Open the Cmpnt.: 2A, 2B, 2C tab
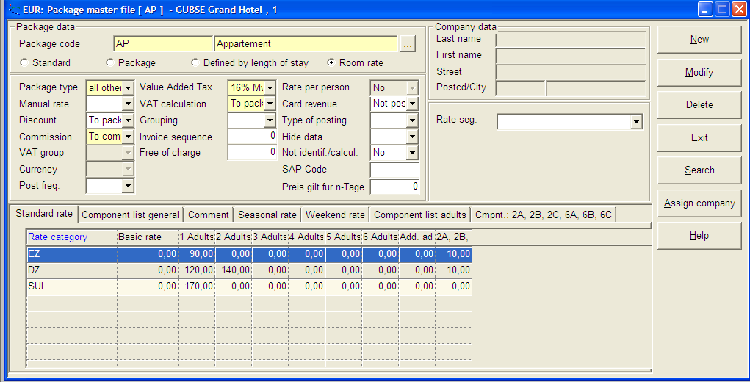Viewport: 750px width, 382px height. [x=543, y=215]
